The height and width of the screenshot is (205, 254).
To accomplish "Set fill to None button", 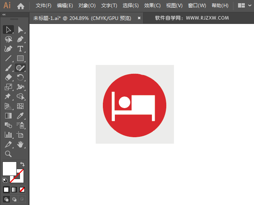I will click(x=22, y=189).
